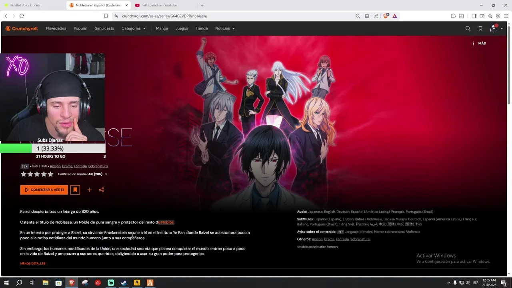Toggle the orange watchlist bookmark button

coord(75,190)
